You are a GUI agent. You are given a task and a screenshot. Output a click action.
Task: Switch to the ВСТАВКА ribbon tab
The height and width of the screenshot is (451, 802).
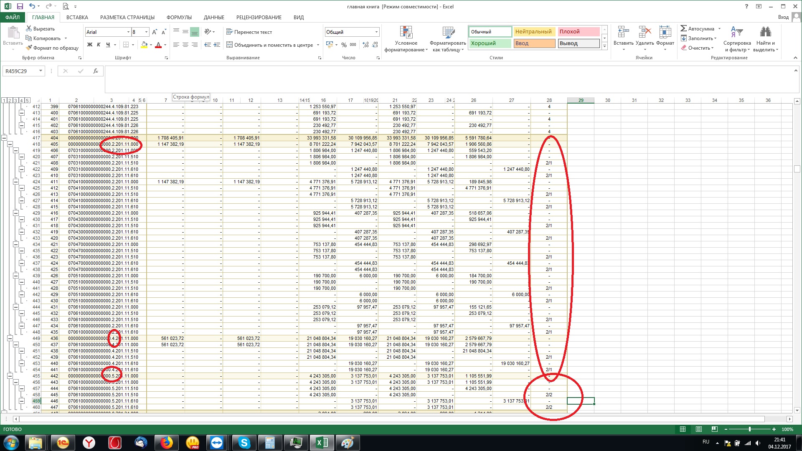tap(77, 17)
